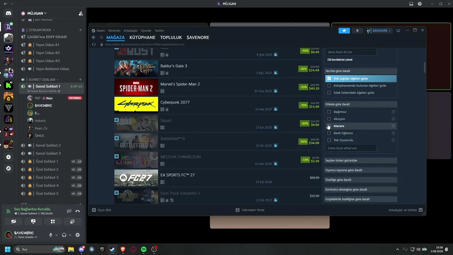
Task: Uncheck Yok sayılan öğeleri gizle
Action: [329, 79]
